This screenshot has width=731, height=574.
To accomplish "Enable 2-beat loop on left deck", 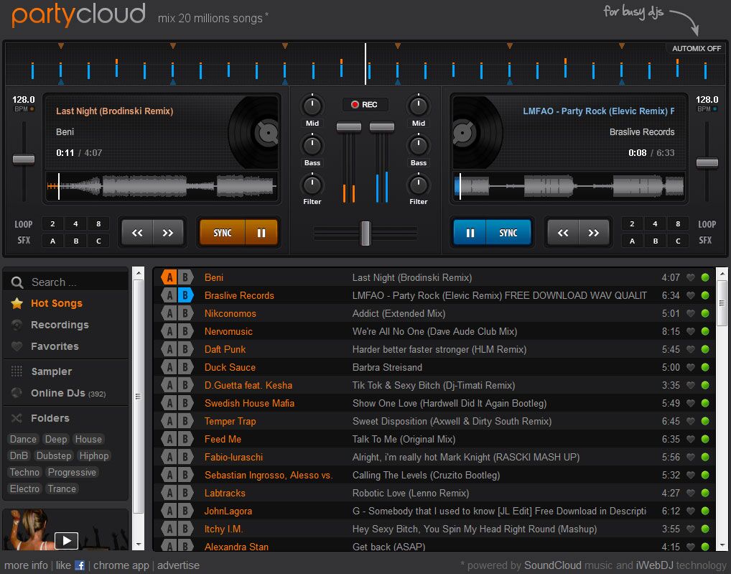I will pyautogui.click(x=52, y=224).
